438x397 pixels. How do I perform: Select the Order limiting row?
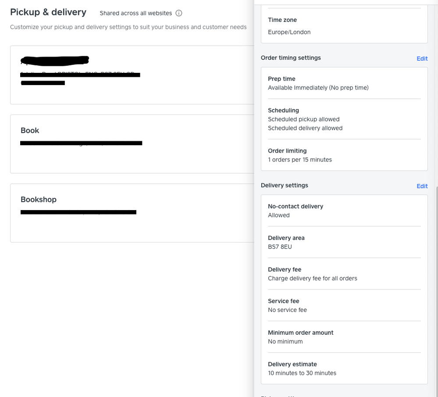coord(344,155)
